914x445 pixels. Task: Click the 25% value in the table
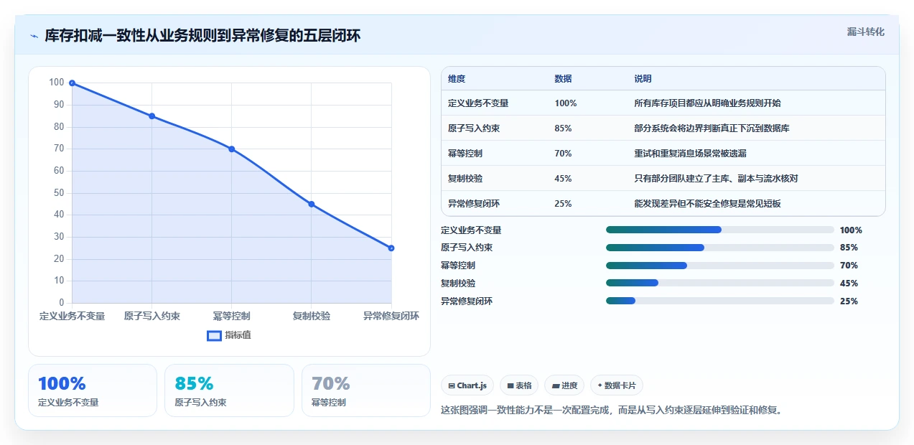pyautogui.click(x=563, y=204)
